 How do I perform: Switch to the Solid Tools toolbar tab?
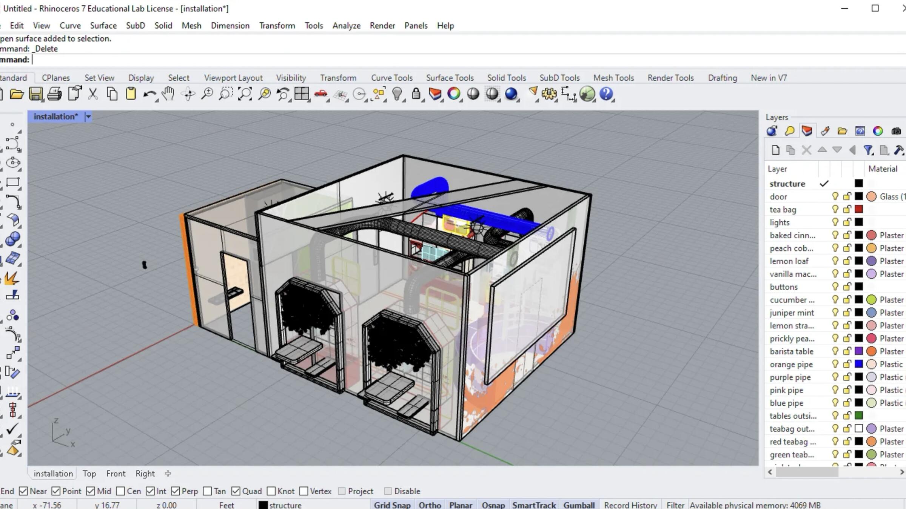point(507,78)
